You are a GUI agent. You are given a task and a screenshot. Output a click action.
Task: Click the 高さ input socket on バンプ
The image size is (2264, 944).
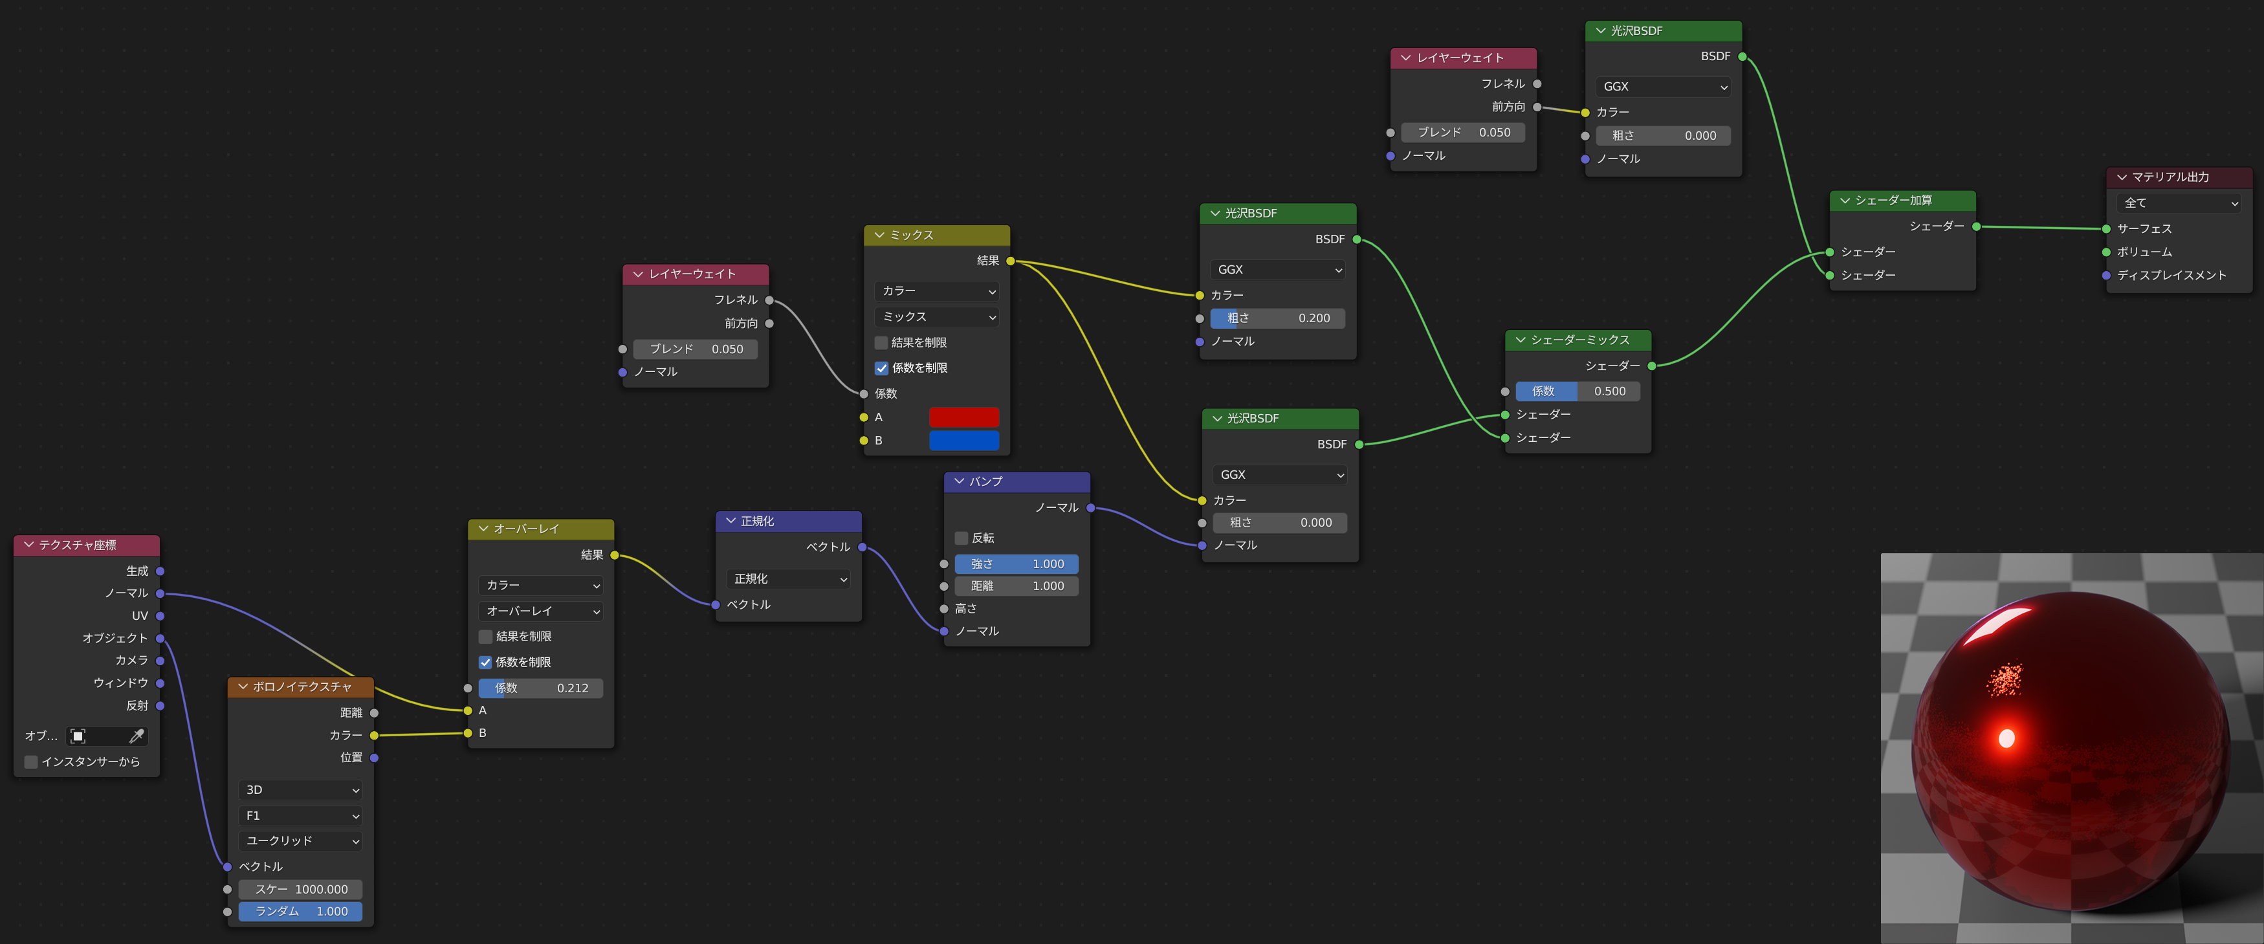[x=944, y=609]
